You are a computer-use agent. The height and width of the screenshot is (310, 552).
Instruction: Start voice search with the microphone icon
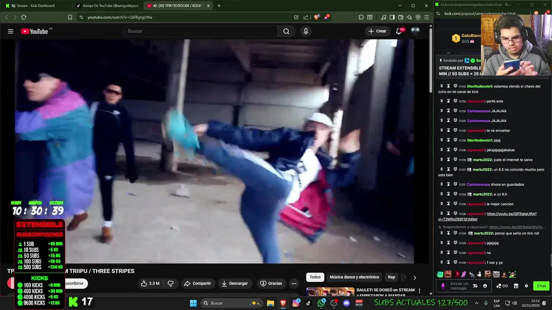pos(306,31)
